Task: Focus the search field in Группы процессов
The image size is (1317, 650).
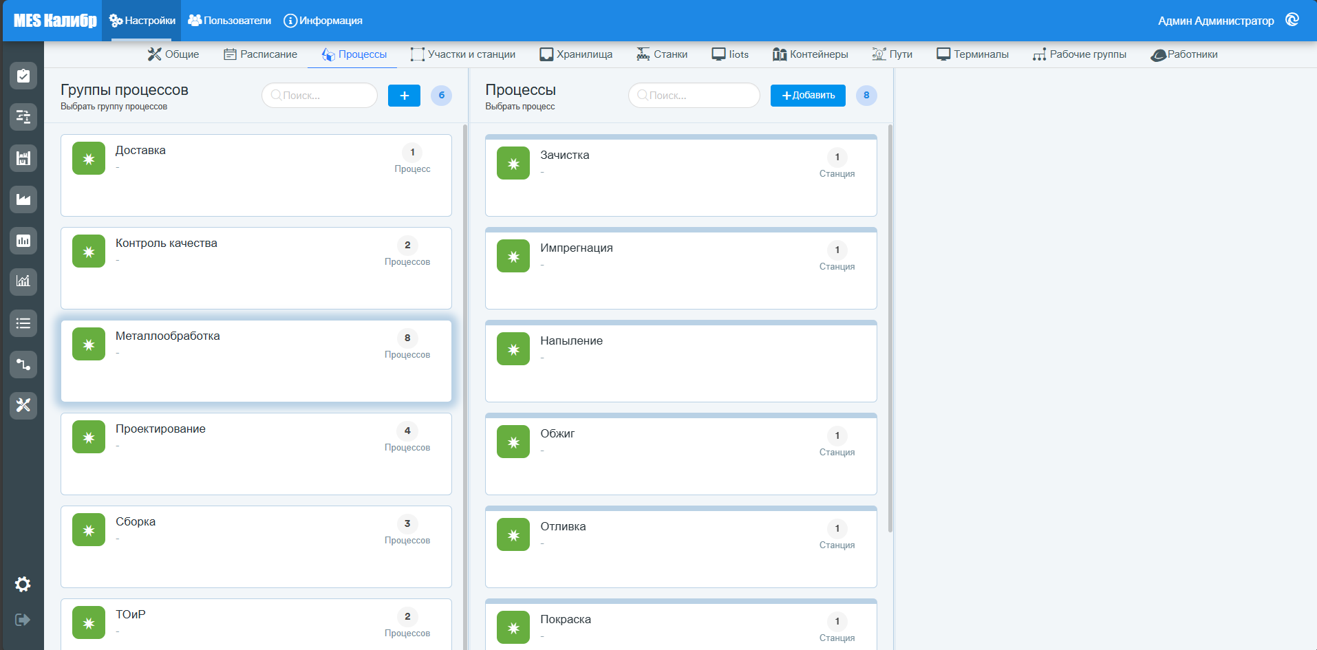Action: 319,96
